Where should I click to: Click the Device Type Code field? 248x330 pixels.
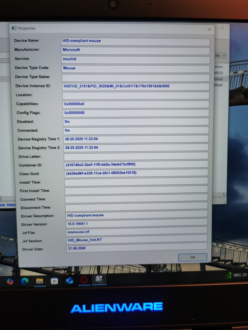(x=136, y=69)
